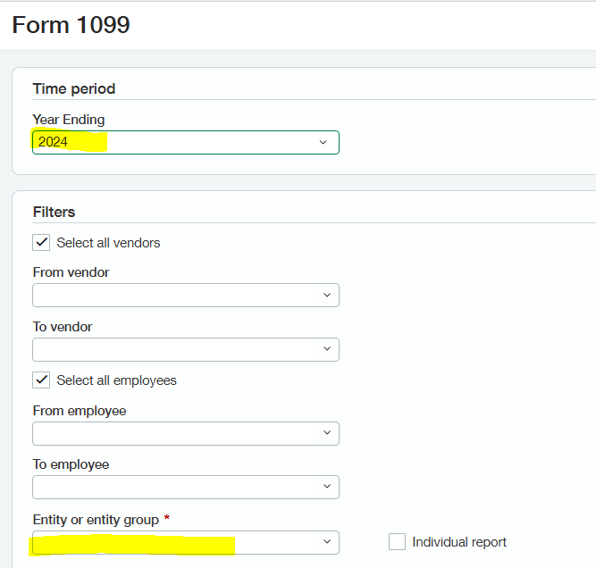Click the Select all employees label text
Image resolution: width=596 pixels, height=568 pixels.
pos(116,380)
